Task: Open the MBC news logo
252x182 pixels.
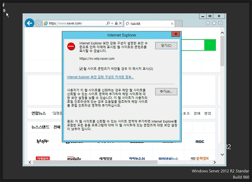Action: [x=200, y=142]
